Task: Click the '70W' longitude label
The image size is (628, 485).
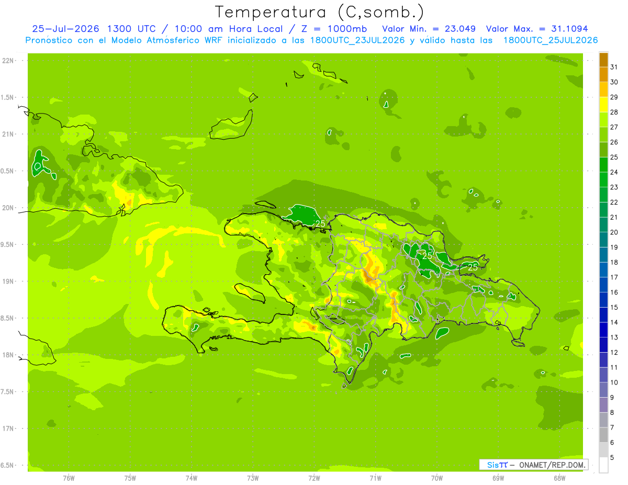Action: pyautogui.click(x=437, y=478)
